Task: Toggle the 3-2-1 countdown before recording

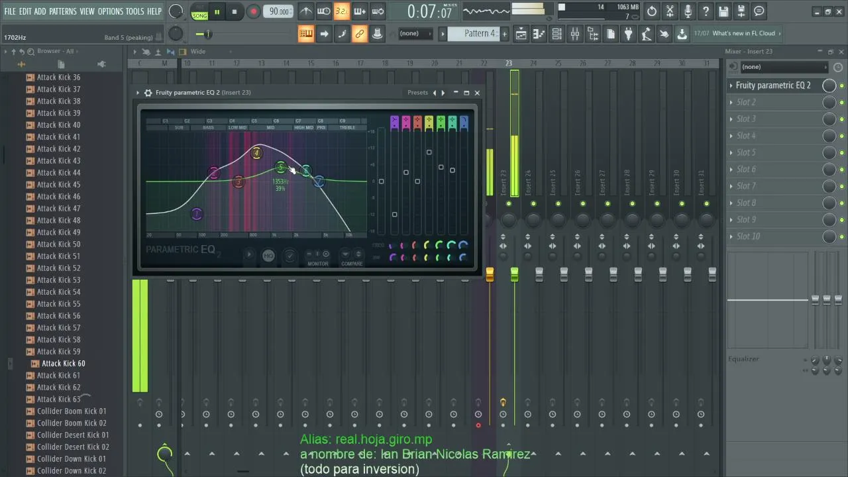Action: tap(341, 11)
